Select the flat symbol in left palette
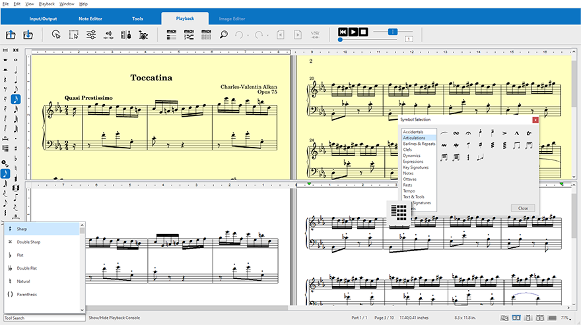 [x=16, y=158]
